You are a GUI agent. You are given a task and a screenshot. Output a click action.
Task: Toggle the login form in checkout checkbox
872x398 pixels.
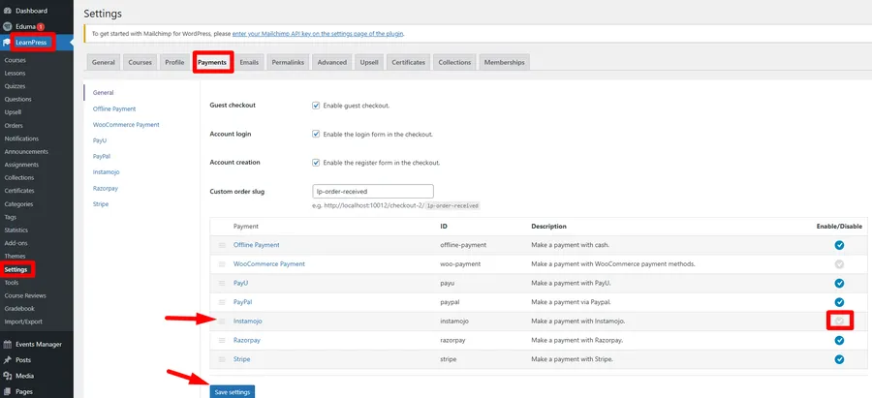click(x=316, y=134)
